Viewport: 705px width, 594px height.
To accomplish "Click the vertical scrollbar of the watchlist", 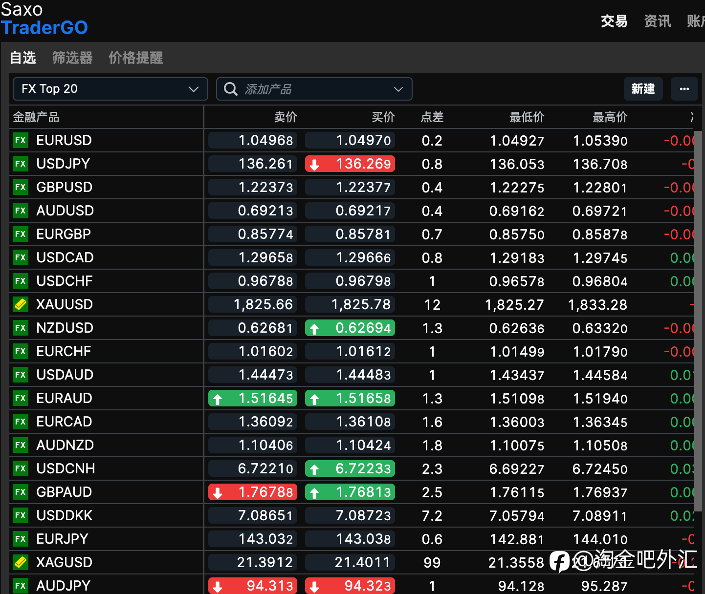I will [698, 321].
